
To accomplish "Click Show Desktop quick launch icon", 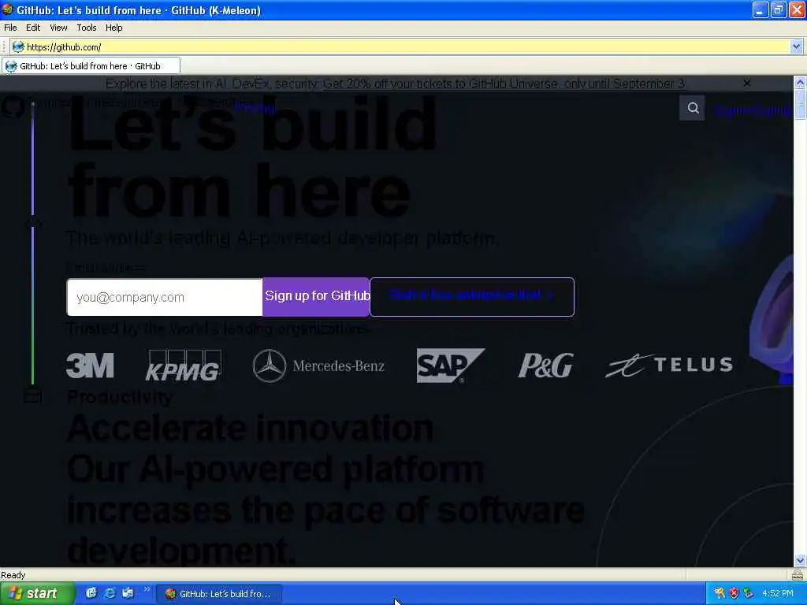I will pyautogui.click(x=128, y=593).
